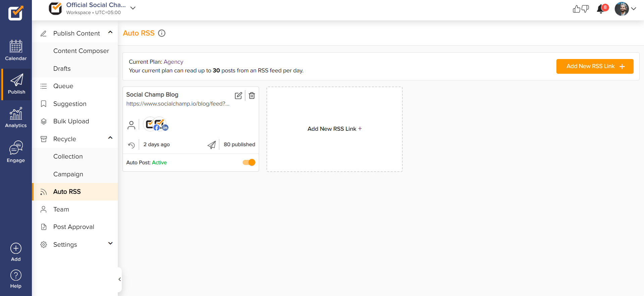Click workspace name Official Social Cha...
The width and height of the screenshot is (644, 296).
[96, 5]
